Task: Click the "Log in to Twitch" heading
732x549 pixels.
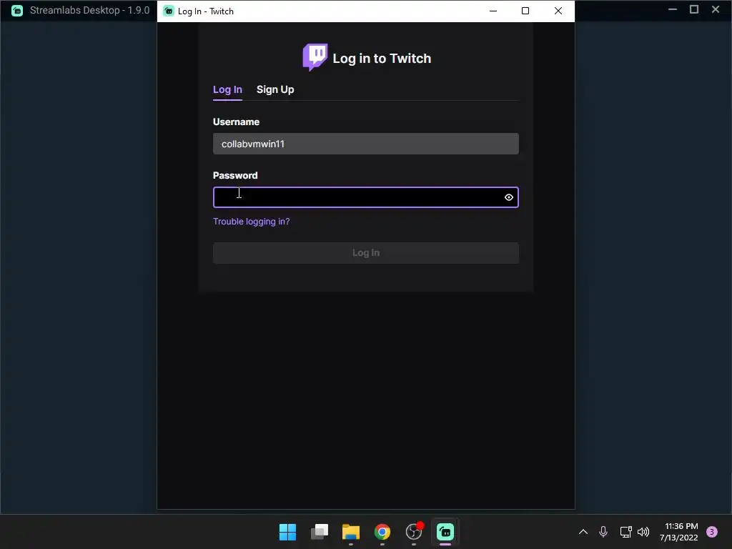Action: point(382,59)
